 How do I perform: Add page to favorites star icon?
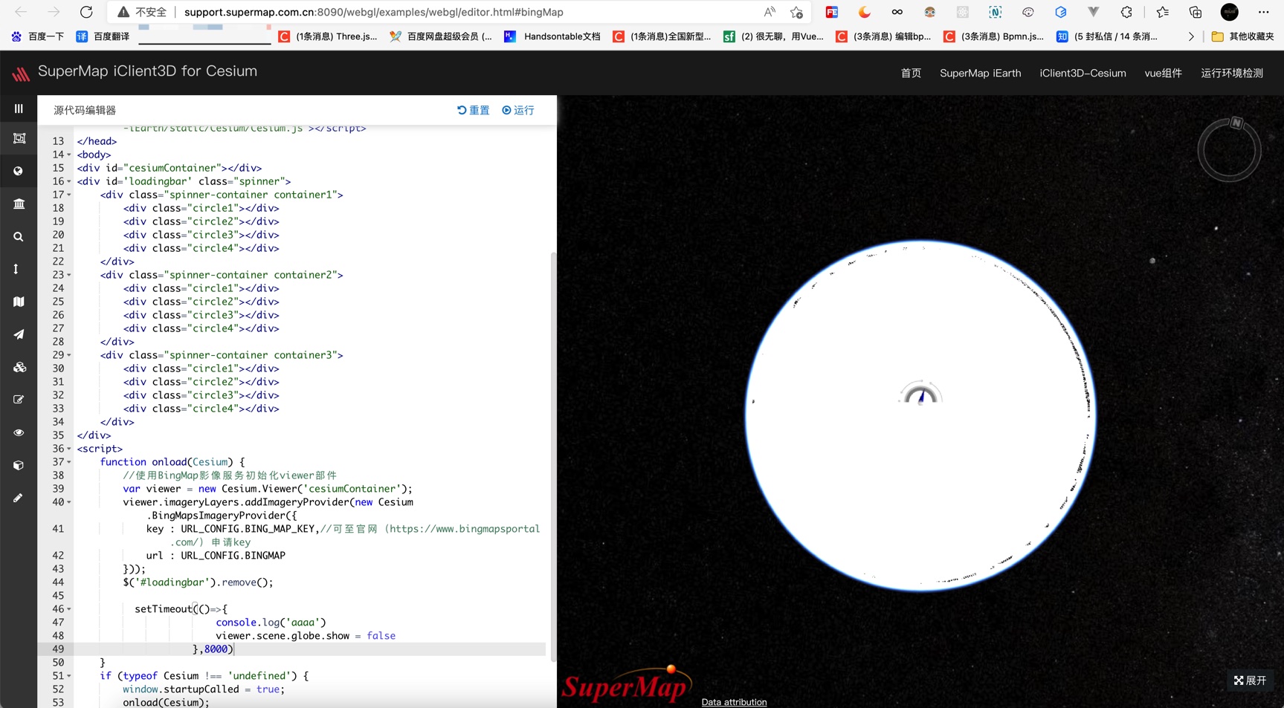[796, 12]
